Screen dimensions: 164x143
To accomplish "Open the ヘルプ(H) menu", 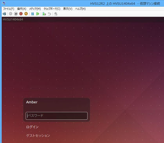I will coord(80,9).
